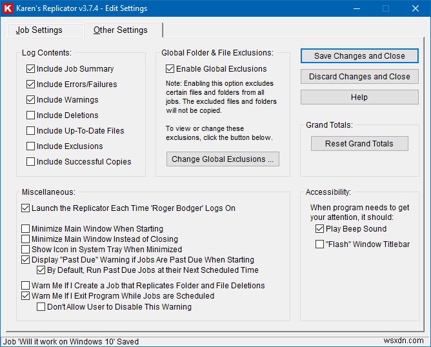
Task: Check Include Up-To-Date Files
Action: pyautogui.click(x=30, y=130)
